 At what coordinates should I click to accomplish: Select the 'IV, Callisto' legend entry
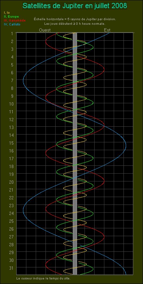(x=12, y=24)
